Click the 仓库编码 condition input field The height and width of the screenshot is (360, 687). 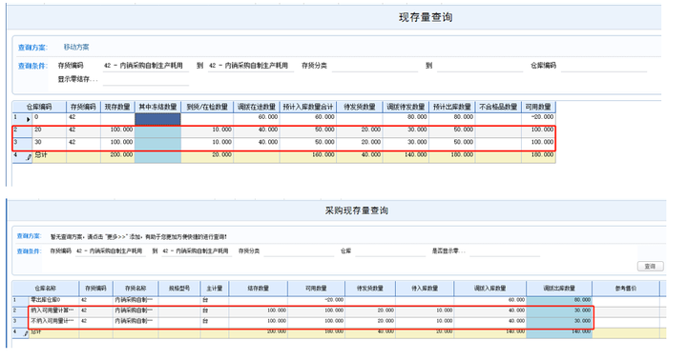pyautogui.click(x=604, y=66)
